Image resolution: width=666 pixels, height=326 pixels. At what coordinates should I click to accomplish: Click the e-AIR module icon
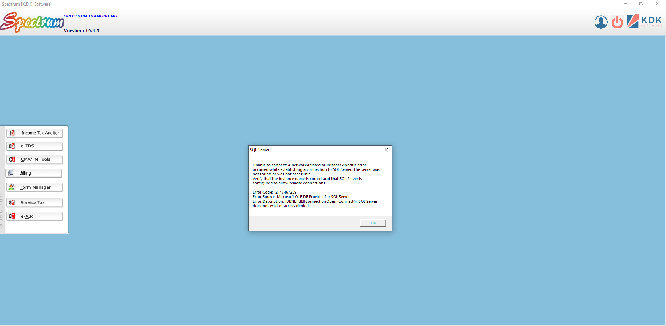coord(12,216)
